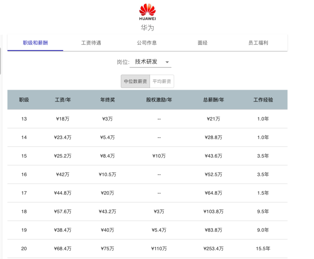
Task: Click total ¥103.8万 cell
Action: coord(213,212)
